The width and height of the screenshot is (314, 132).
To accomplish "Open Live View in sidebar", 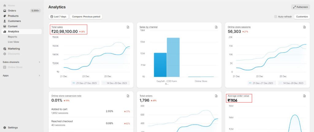I will click(13, 42).
